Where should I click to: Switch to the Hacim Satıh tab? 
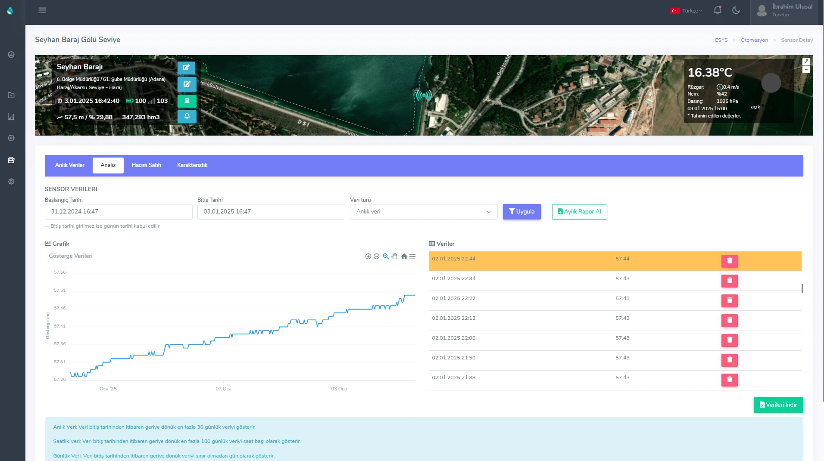click(x=146, y=165)
